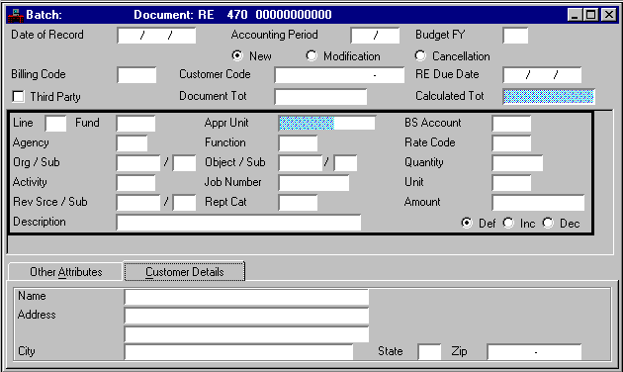Click the State field
Viewport: 623px width, 372px height.
pos(429,352)
